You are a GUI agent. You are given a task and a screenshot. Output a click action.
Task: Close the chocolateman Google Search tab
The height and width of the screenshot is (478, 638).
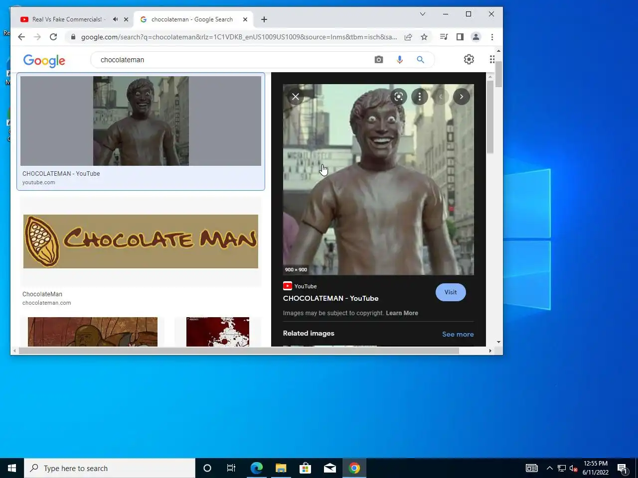[x=245, y=19]
